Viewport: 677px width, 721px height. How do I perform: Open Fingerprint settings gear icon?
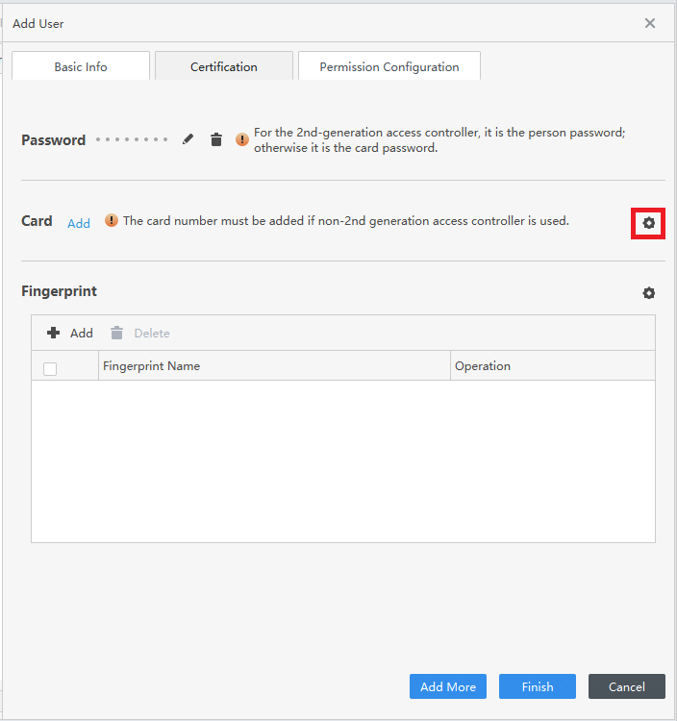tap(649, 293)
